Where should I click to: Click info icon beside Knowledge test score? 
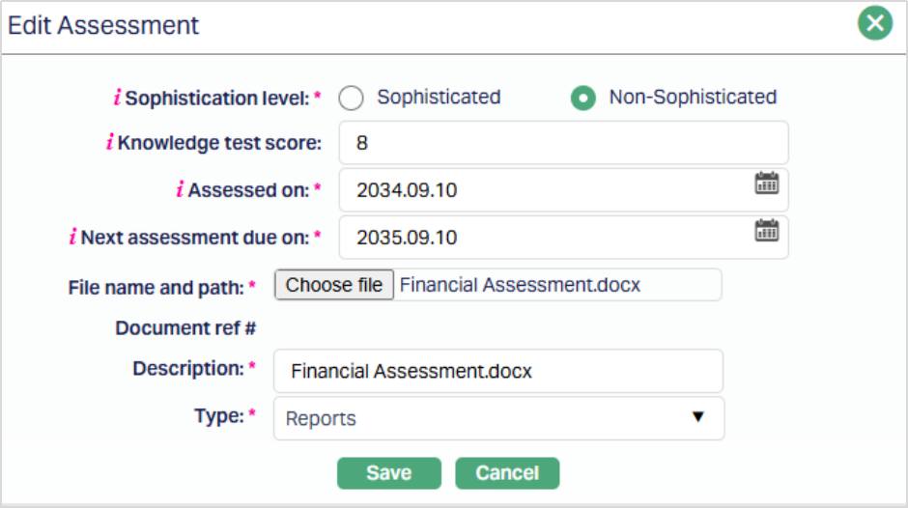[109, 143]
